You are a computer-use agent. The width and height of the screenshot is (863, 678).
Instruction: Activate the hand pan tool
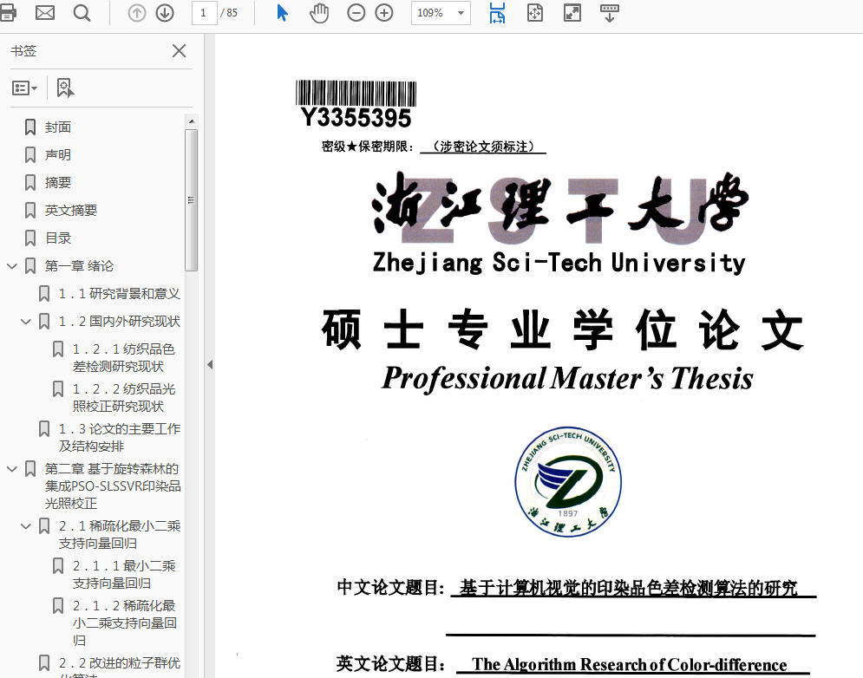tap(318, 13)
